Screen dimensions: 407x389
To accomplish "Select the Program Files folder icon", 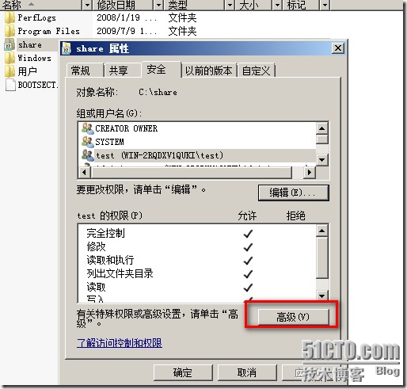I will tap(10, 31).
